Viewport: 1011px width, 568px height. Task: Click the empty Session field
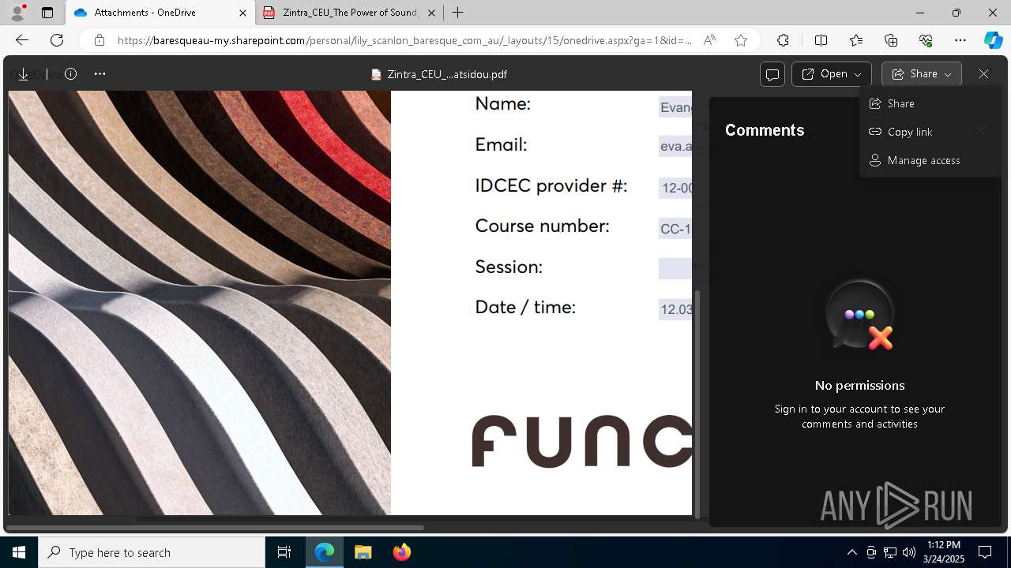[675, 268]
